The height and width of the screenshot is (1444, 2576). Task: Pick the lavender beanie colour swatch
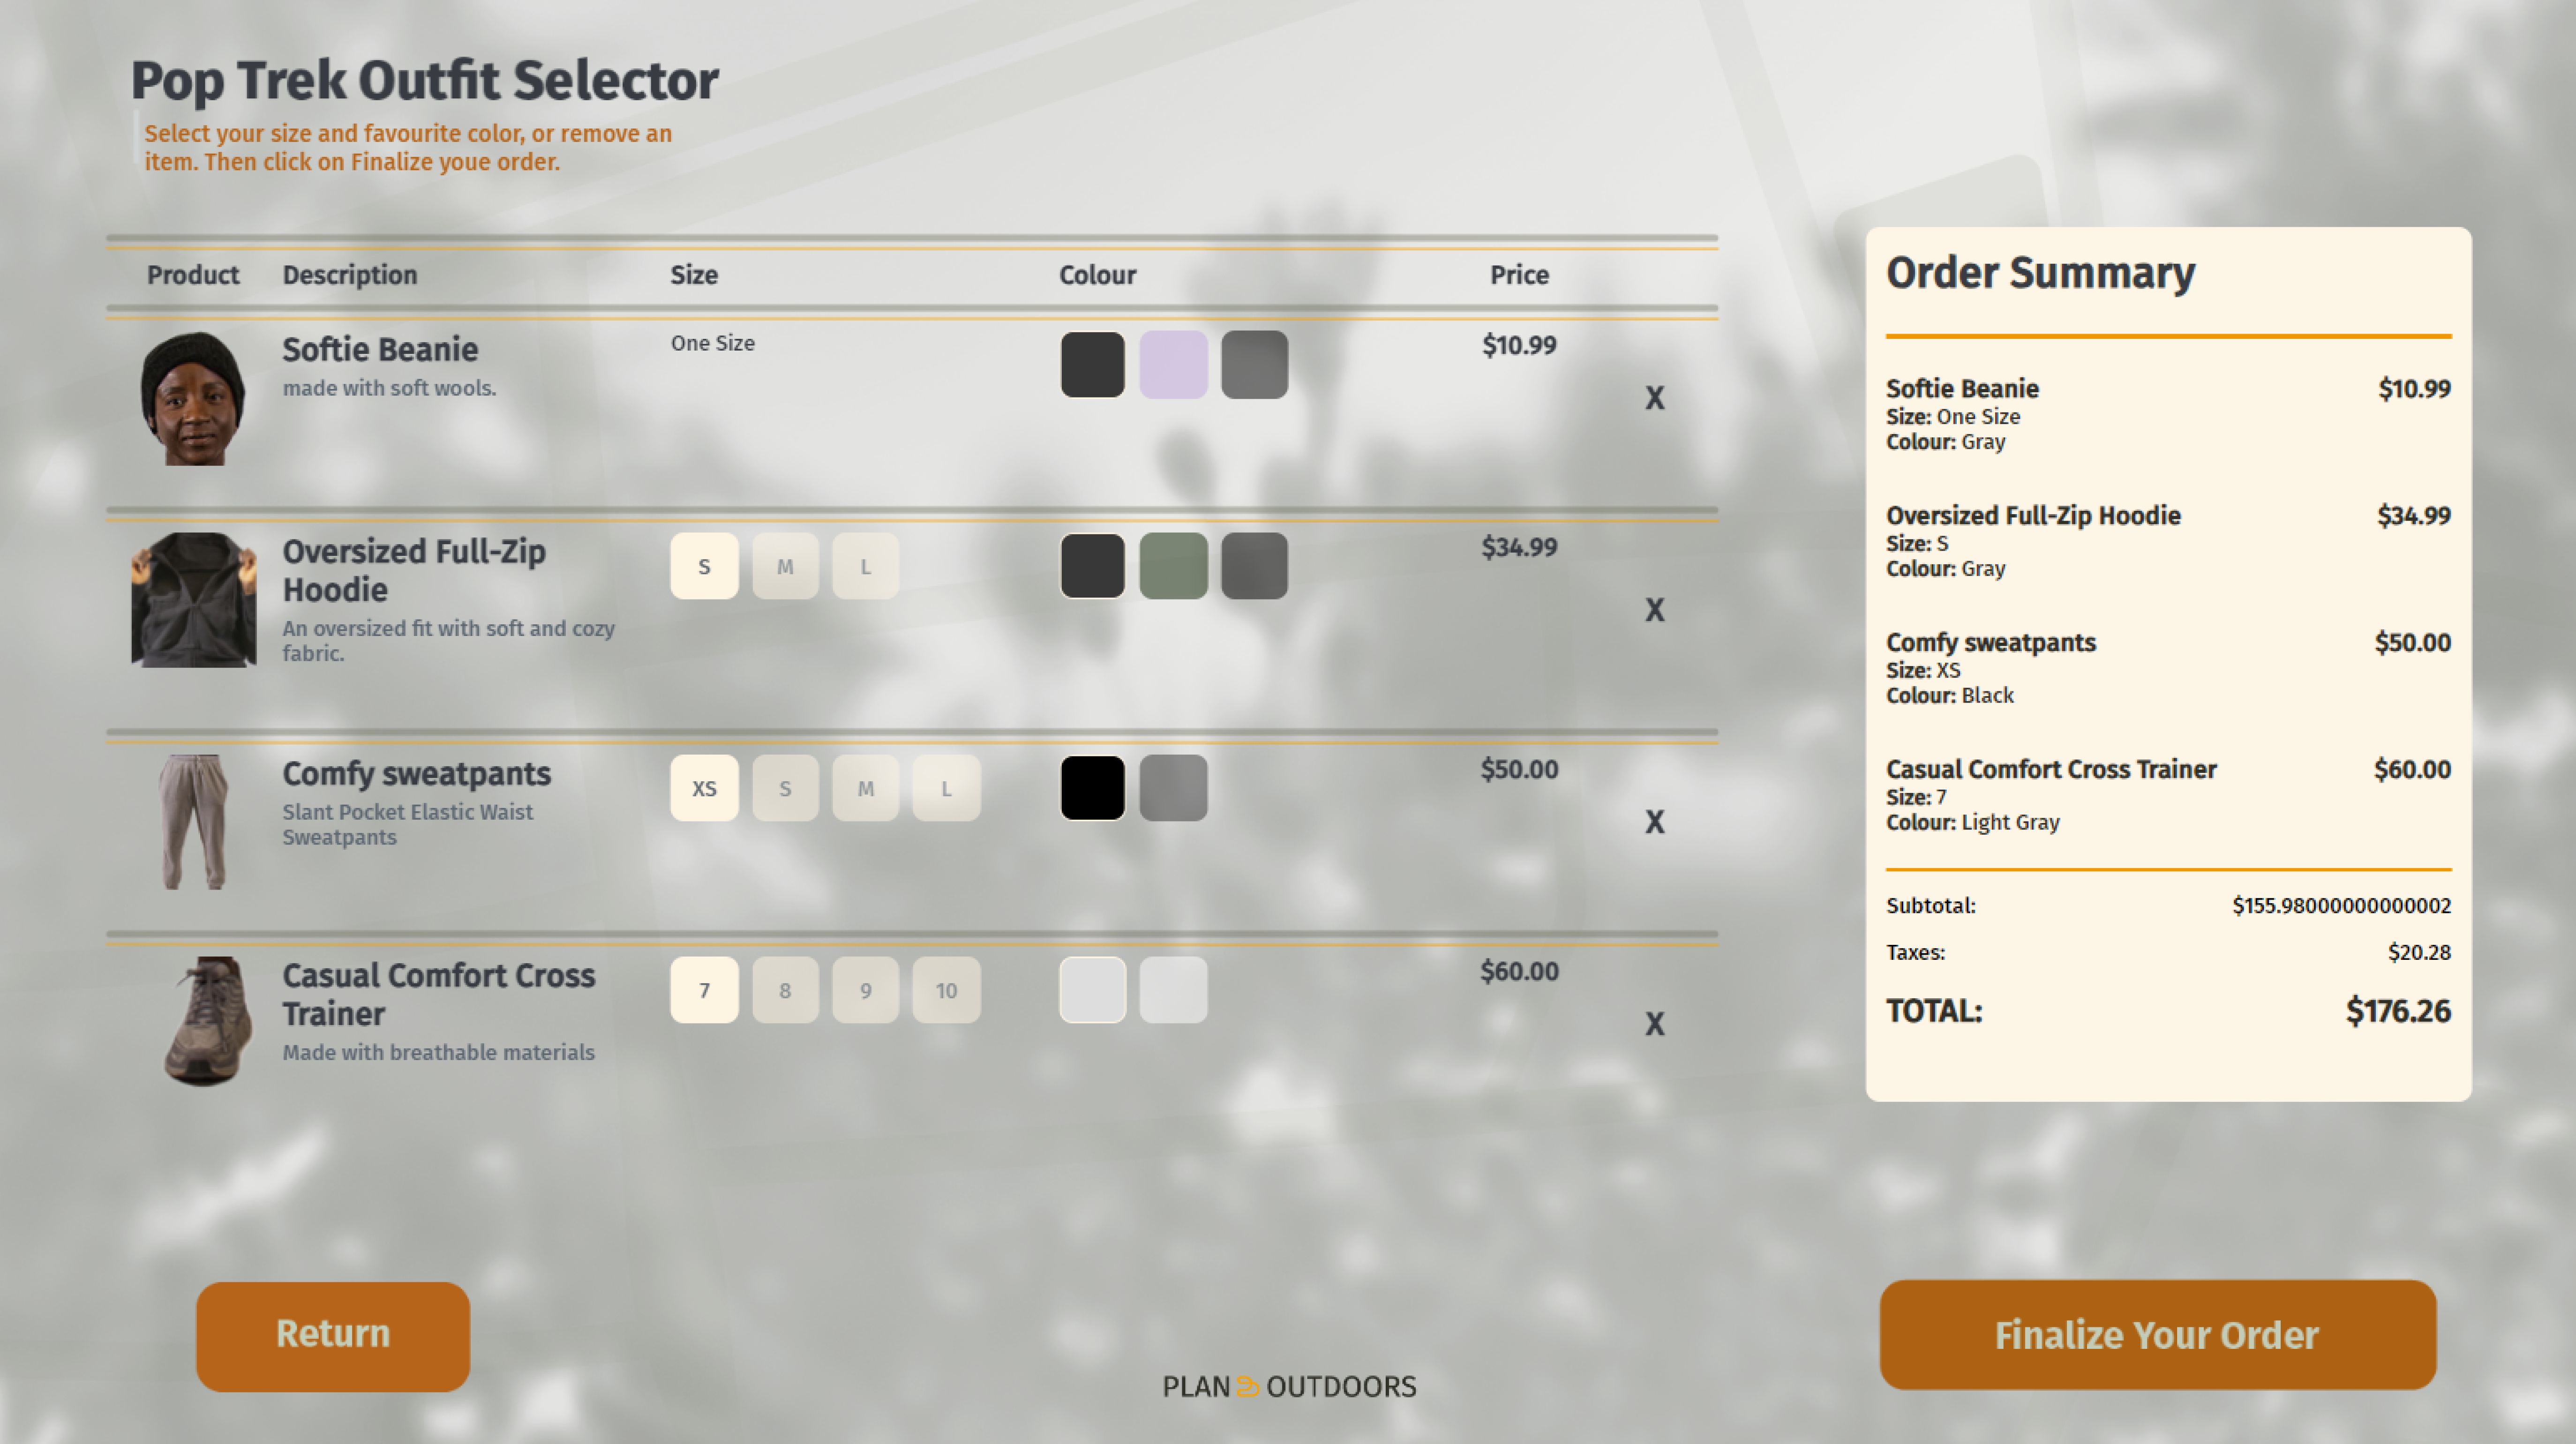pos(1173,364)
